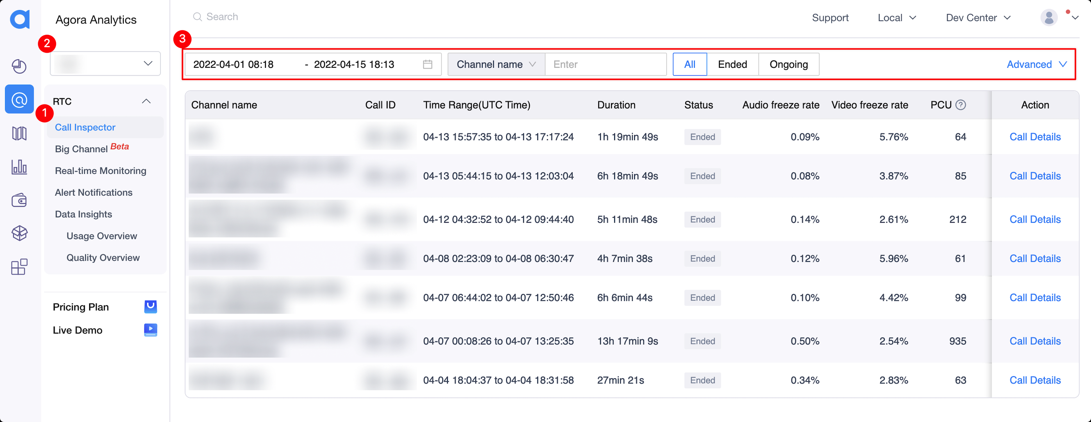Image resolution: width=1091 pixels, height=422 pixels.
Task: Click the 04-12 04:32:52 time range cell
Action: point(499,220)
